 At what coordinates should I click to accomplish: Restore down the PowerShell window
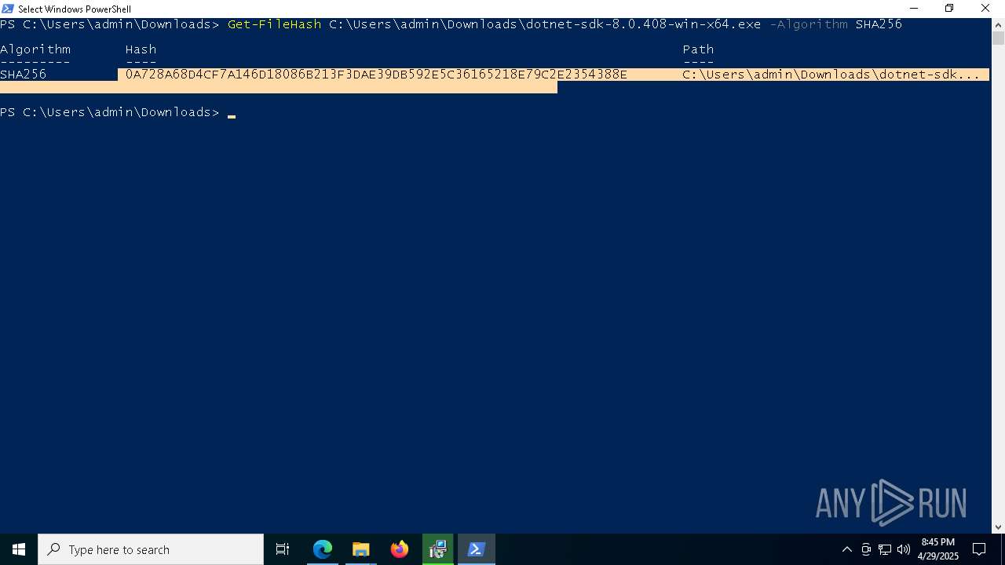(949, 9)
